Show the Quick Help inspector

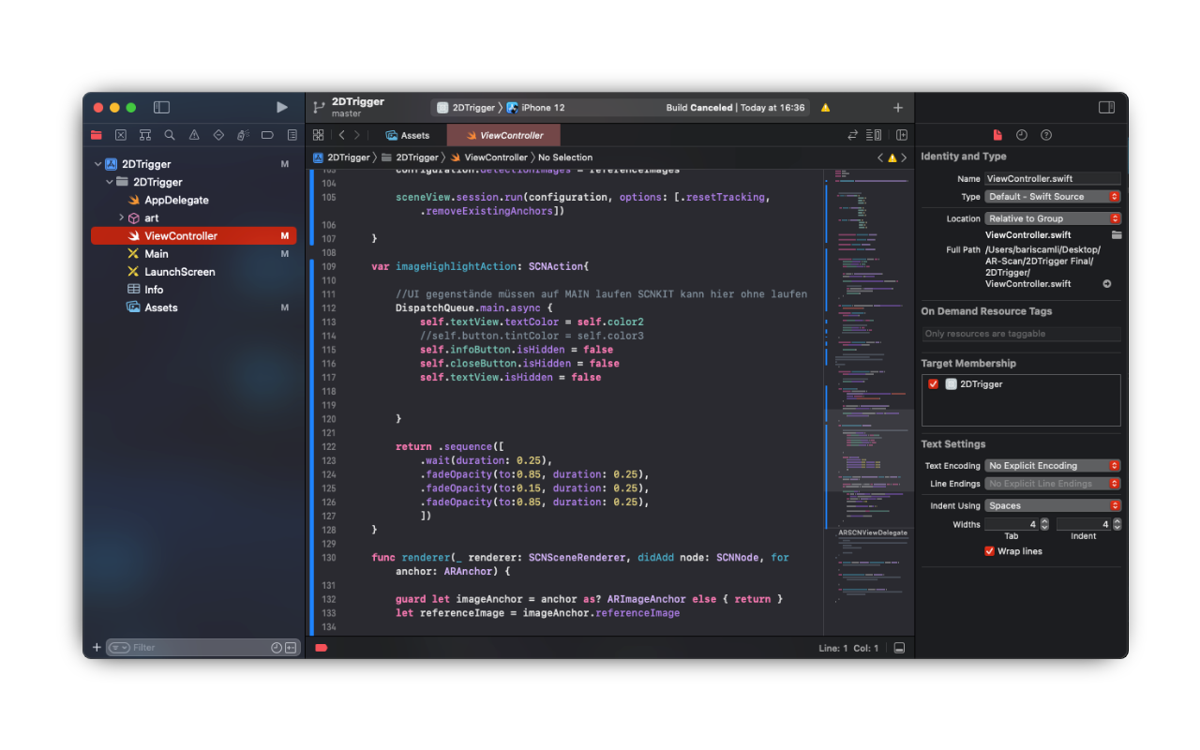(x=1046, y=135)
